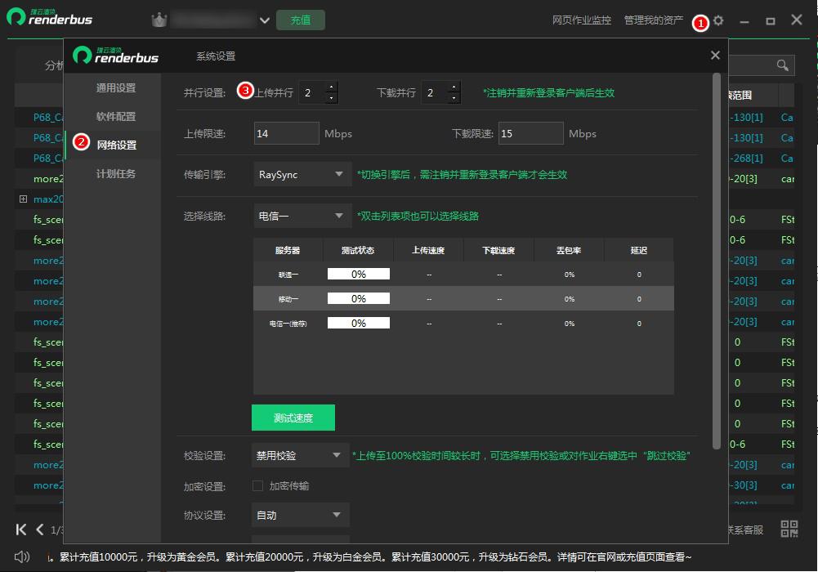Image resolution: width=818 pixels, height=572 pixels.
Task: Click the renderbus logo in main window
Action: 50,16
